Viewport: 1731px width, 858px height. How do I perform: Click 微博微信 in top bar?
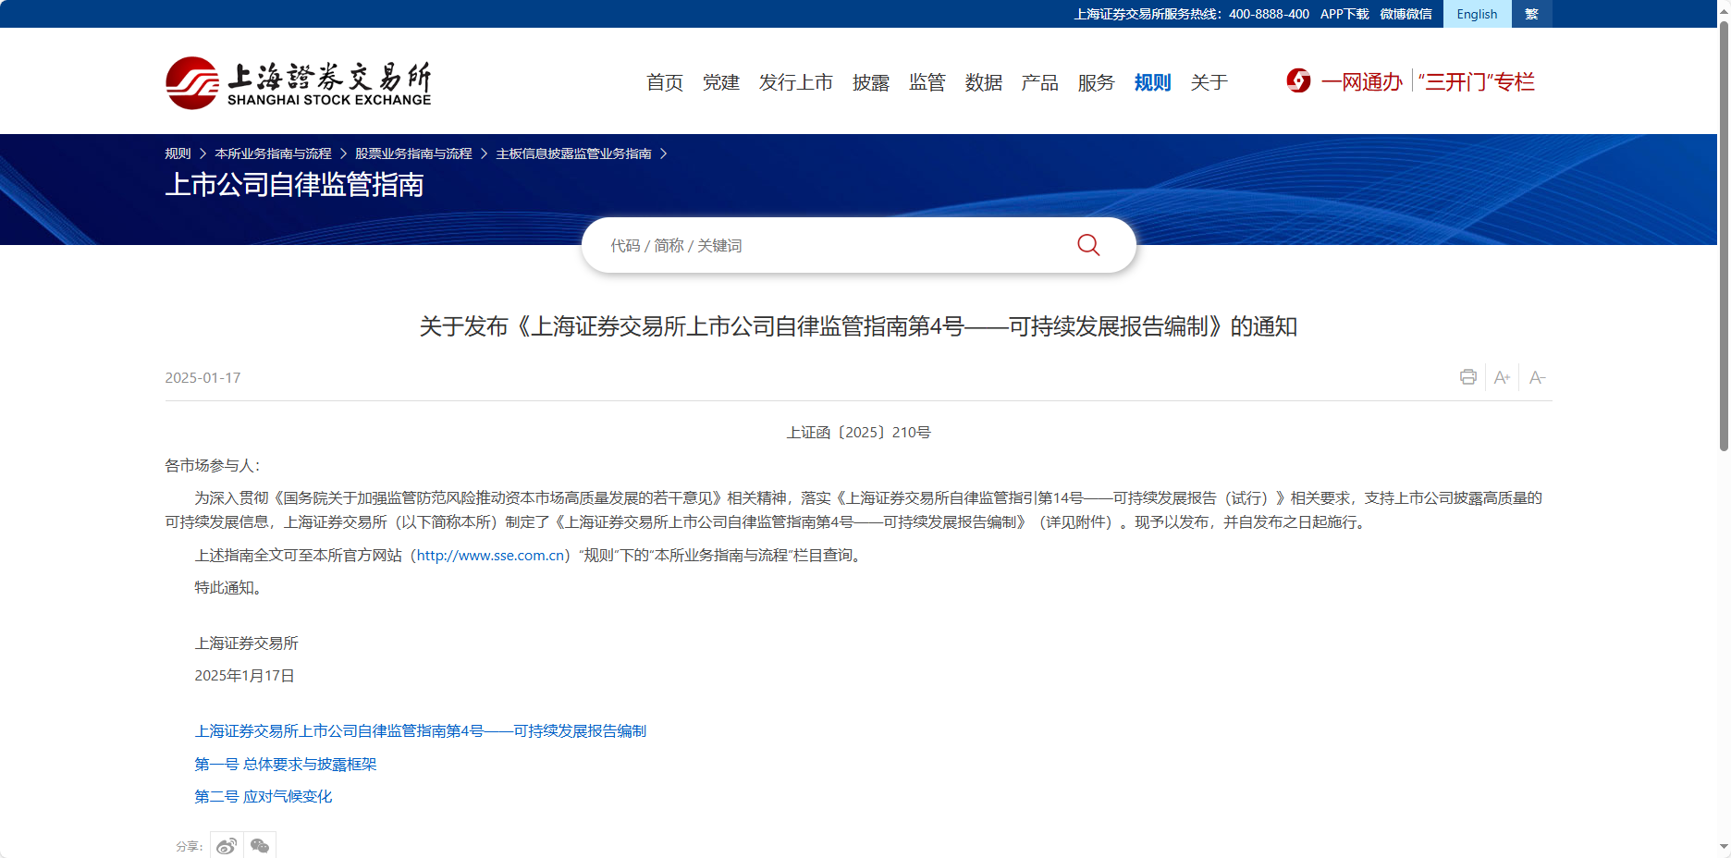click(1406, 14)
